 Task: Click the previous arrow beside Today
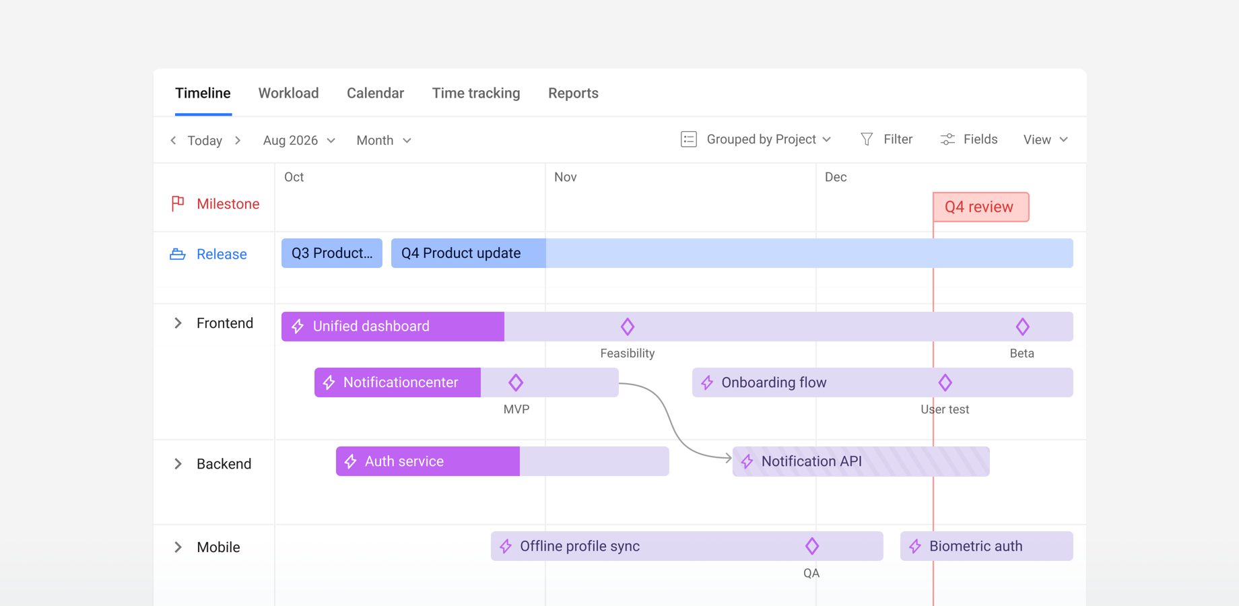(x=173, y=140)
